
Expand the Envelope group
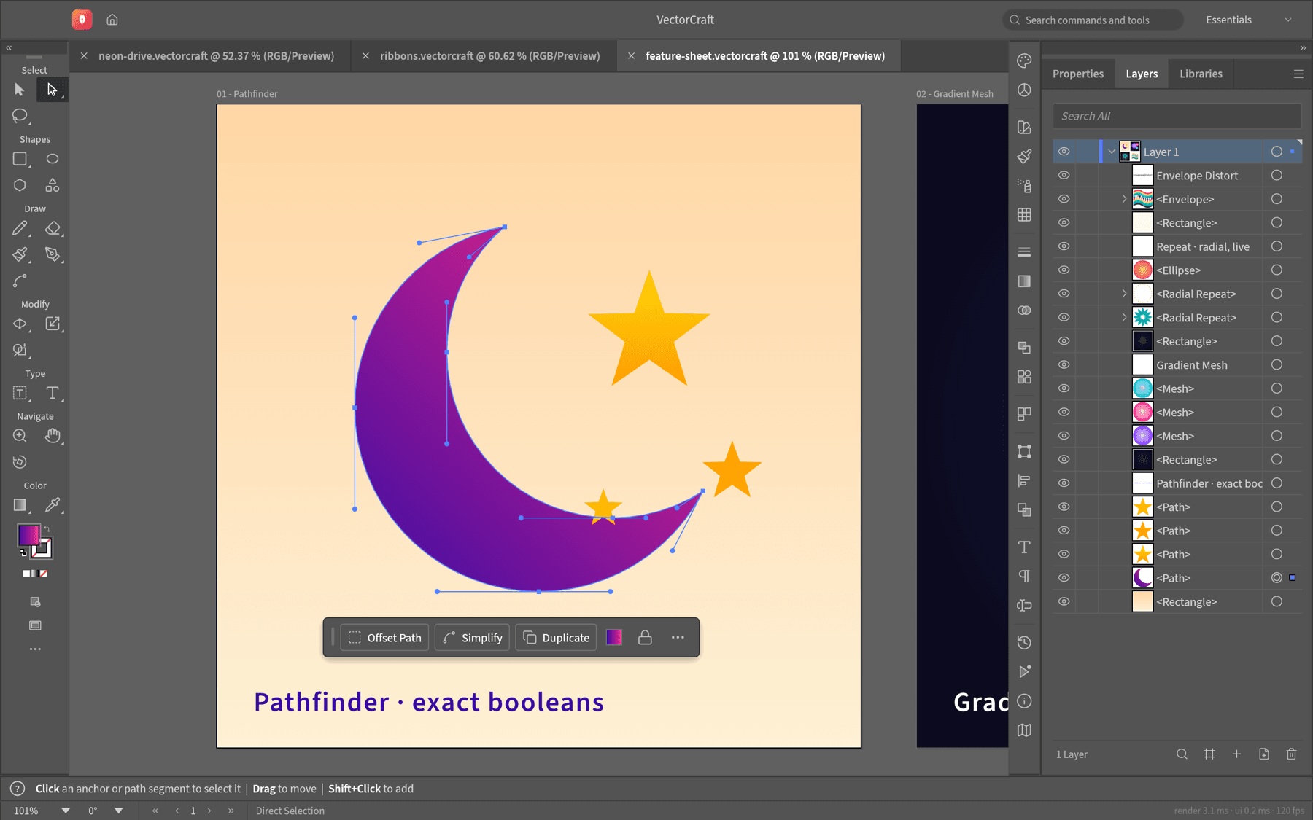click(1124, 199)
